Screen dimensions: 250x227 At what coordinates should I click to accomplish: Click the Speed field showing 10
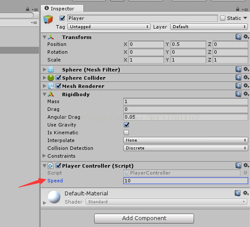[186, 181]
